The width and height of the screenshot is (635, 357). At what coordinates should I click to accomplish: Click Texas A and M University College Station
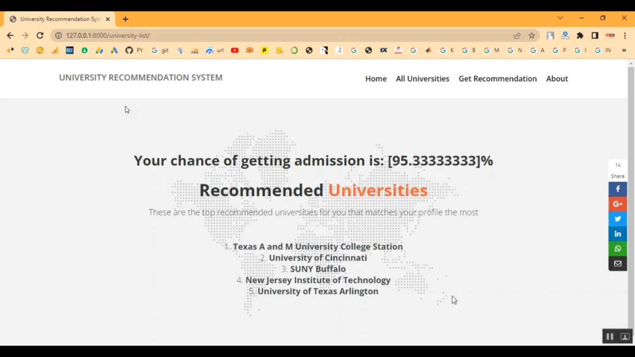[318, 247]
